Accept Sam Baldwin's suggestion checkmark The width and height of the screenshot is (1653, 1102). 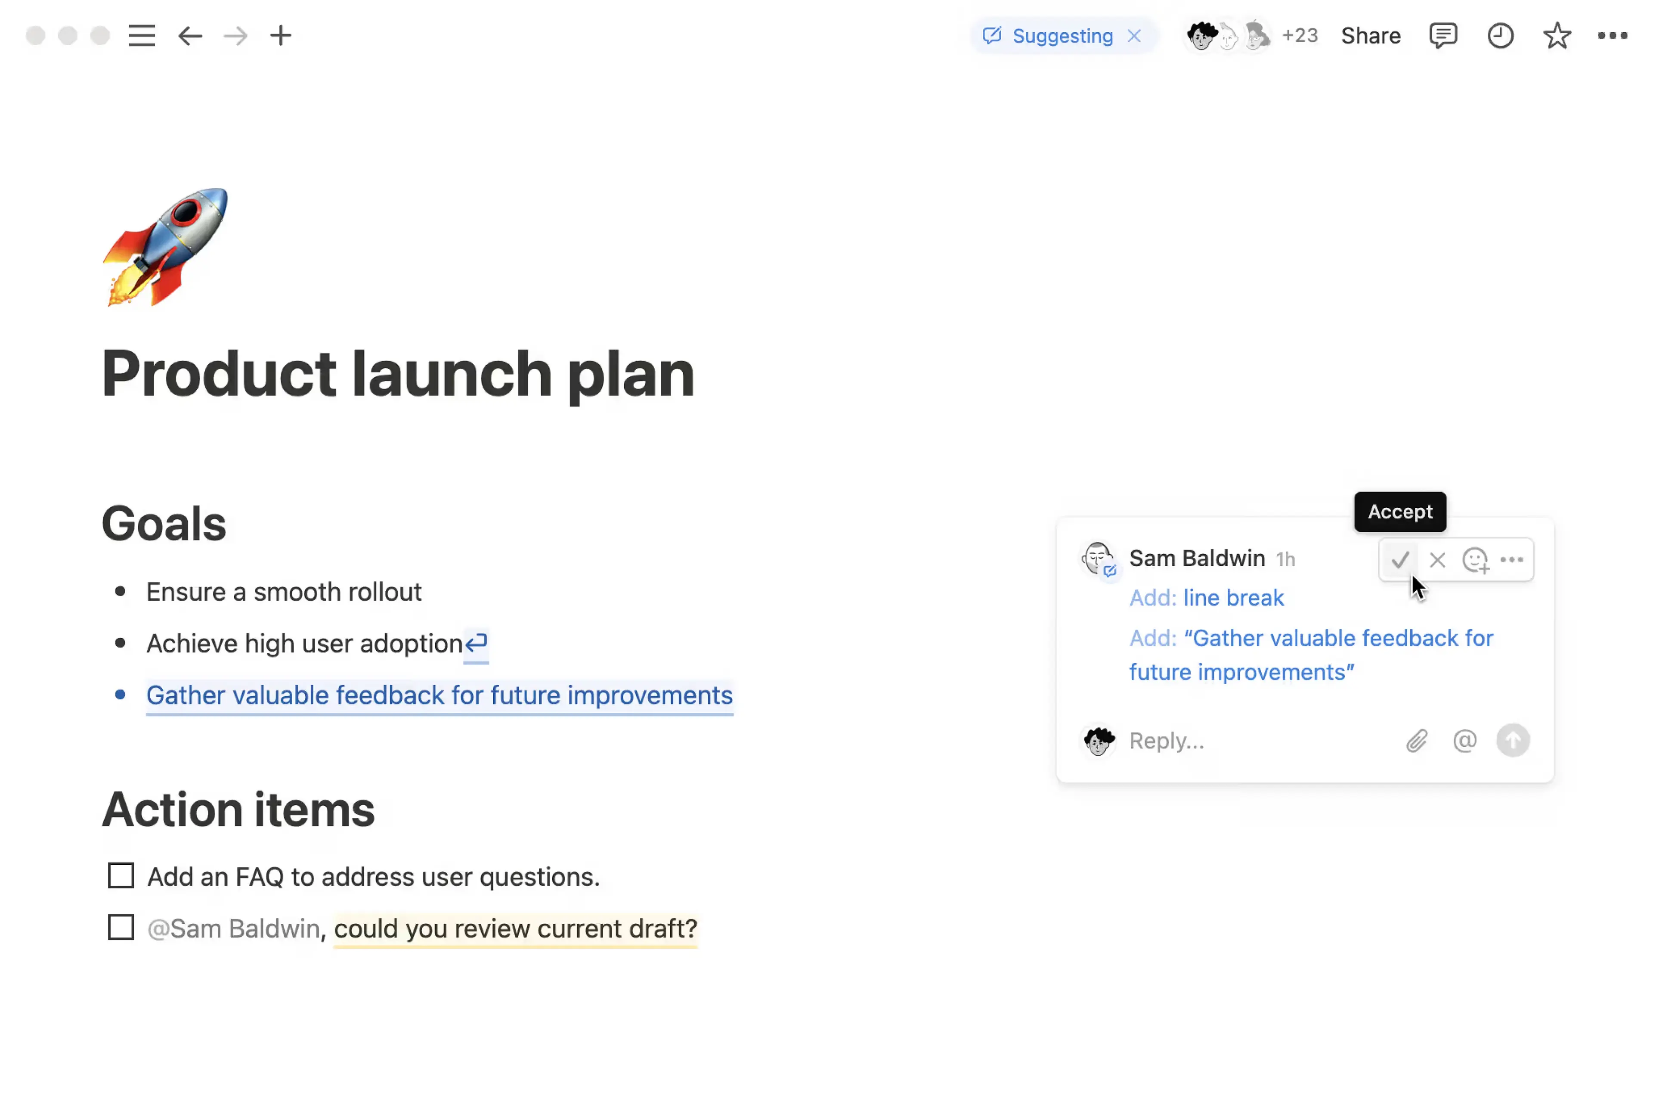tap(1399, 560)
